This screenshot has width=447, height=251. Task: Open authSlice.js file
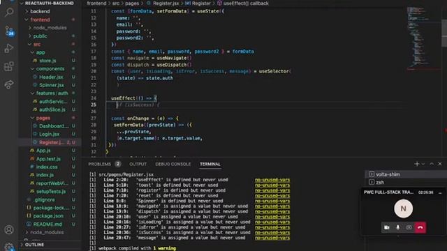[x=52, y=109]
